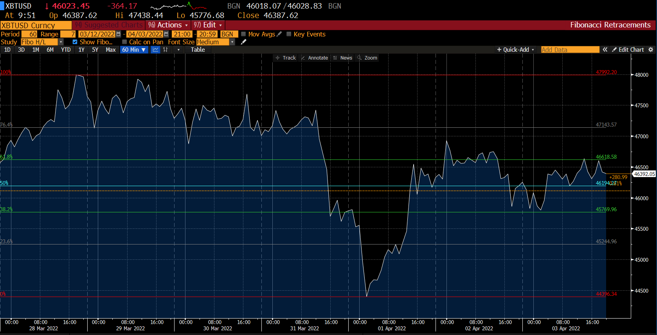The width and height of the screenshot is (657, 335).
Task: Click the Period value field 60
Action: pos(29,34)
